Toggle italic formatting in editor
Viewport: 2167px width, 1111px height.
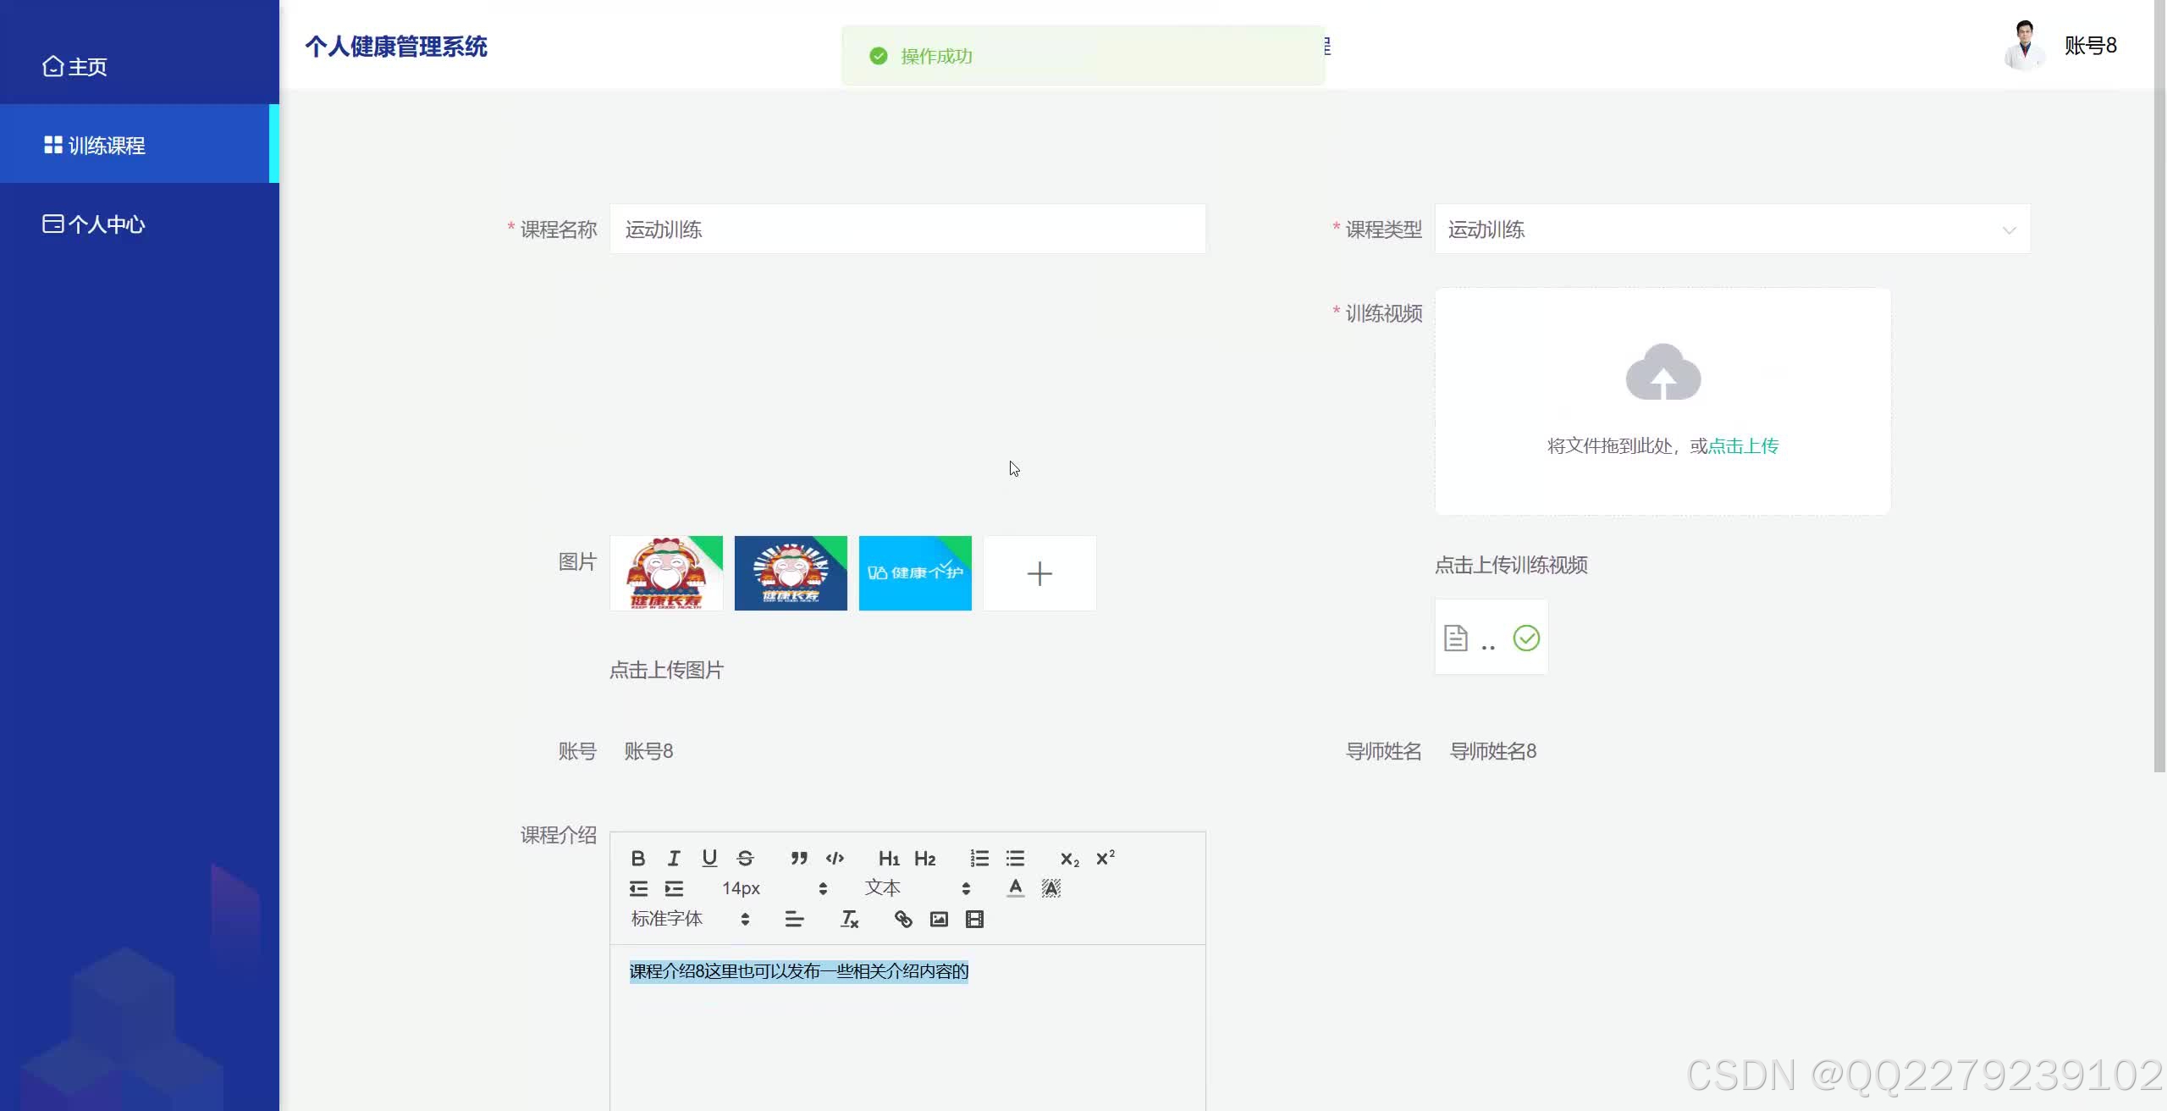tap(674, 859)
